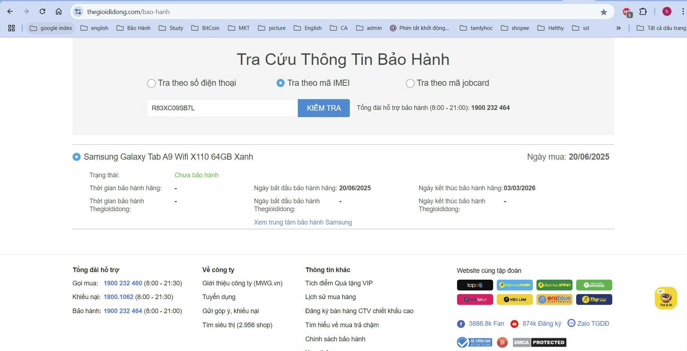
Task: Open the BitCoin bookmark folder
Action: (x=205, y=28)
